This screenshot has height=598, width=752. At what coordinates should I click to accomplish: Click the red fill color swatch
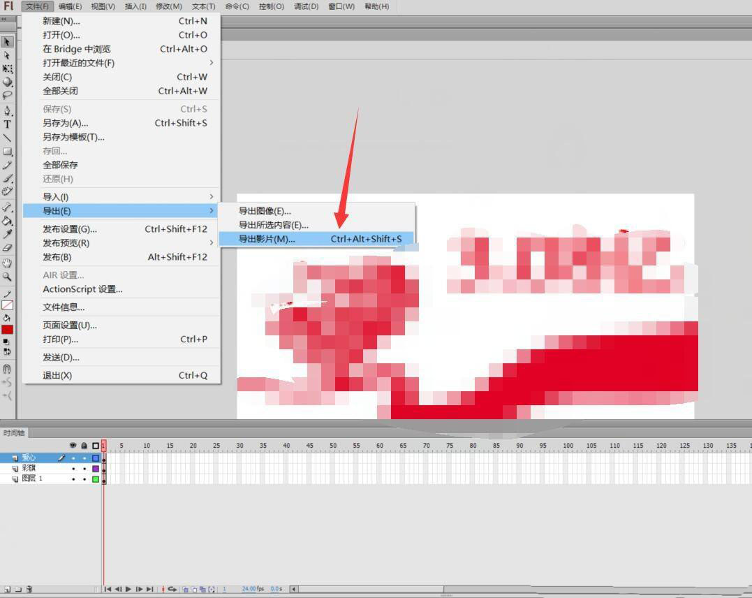click(x=7, y=330)
